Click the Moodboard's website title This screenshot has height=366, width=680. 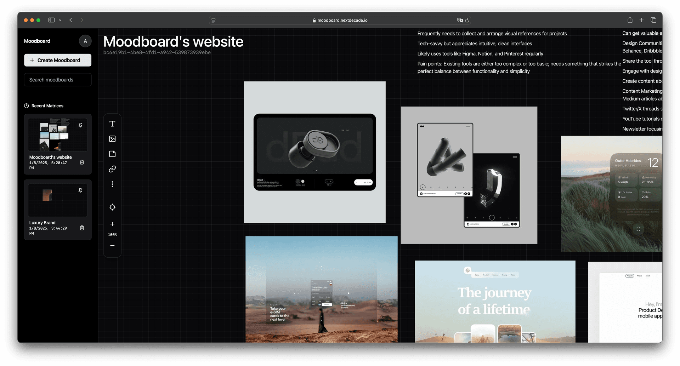point(173,42)
